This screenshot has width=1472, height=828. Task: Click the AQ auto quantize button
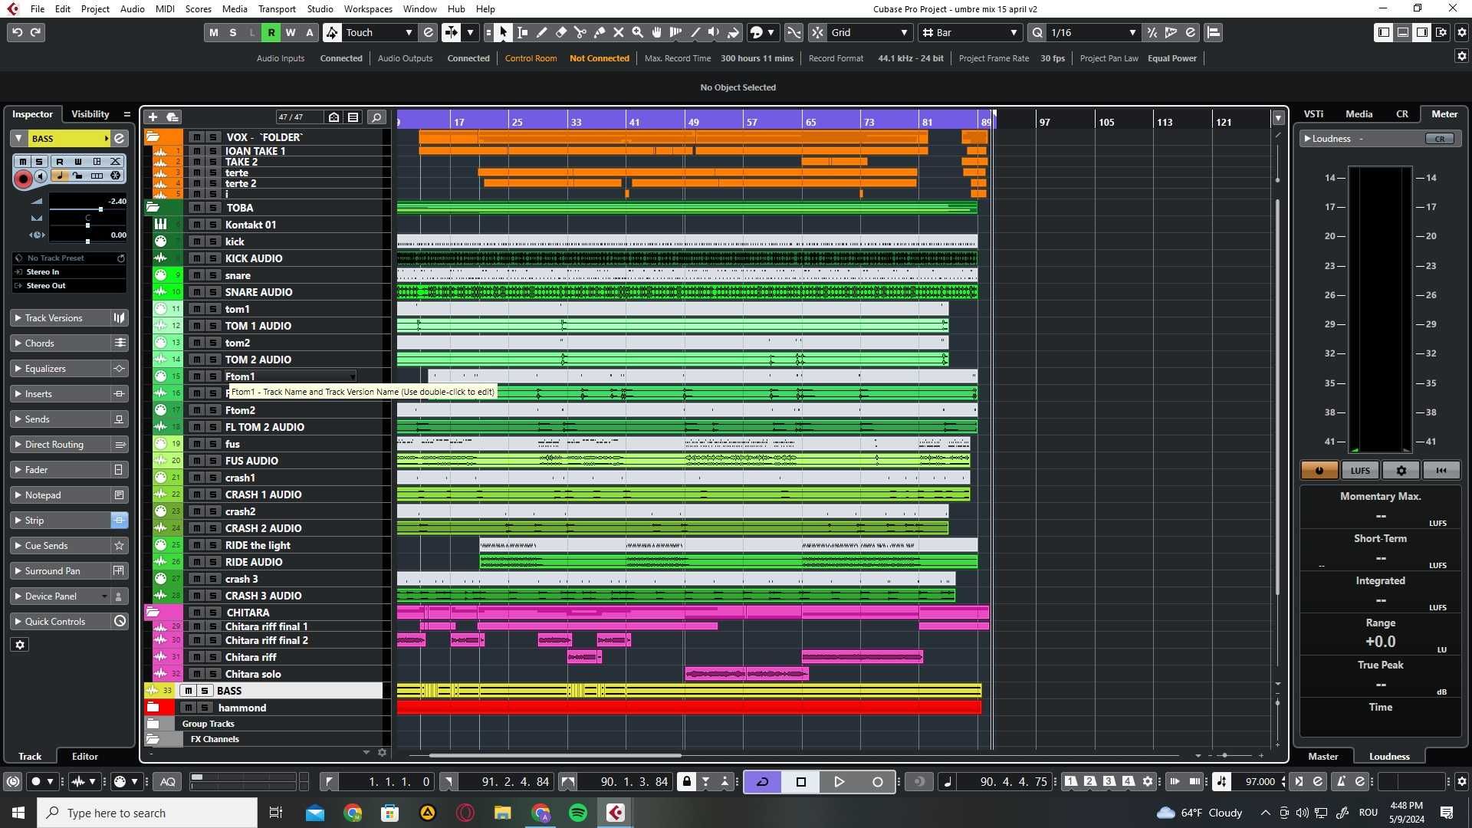click(167, 782)
